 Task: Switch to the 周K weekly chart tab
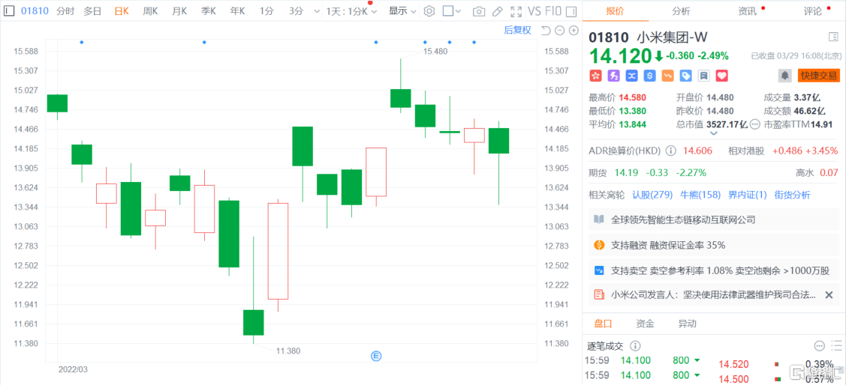coord(150,11)
